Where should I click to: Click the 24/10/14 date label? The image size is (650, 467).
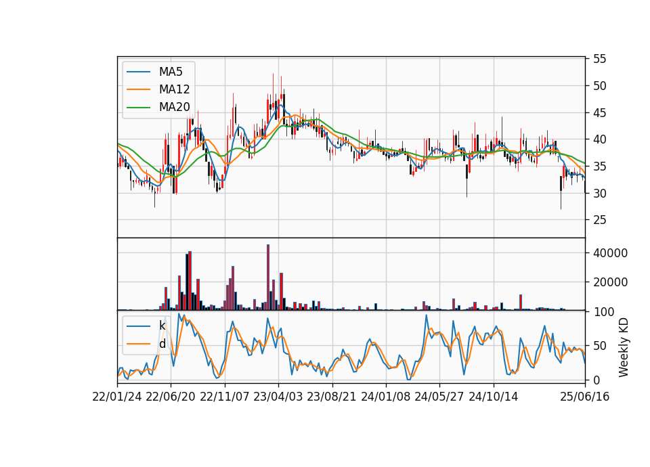[x=494, y=397]
